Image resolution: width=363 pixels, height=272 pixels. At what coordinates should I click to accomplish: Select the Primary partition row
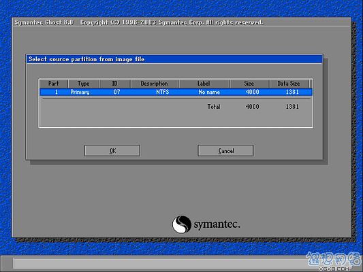click(x=176, y=92)
